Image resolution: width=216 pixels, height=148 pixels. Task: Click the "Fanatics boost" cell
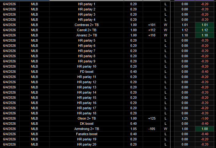86,134
